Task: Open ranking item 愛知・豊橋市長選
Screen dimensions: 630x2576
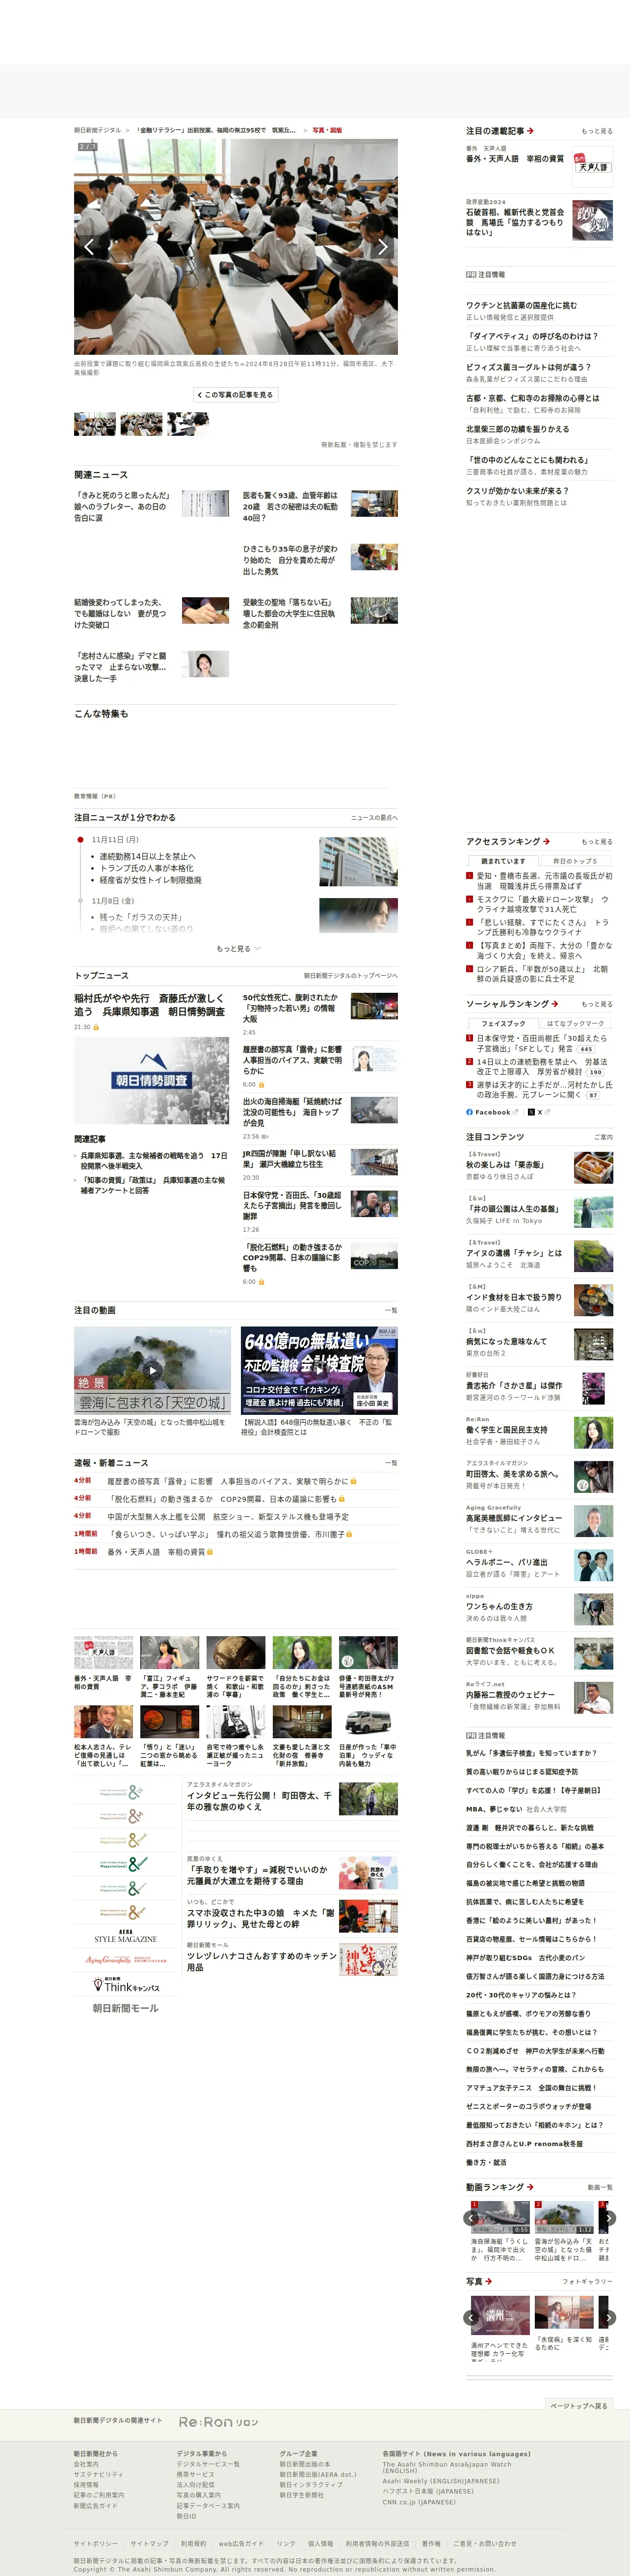Action: [x=544, y=880]
